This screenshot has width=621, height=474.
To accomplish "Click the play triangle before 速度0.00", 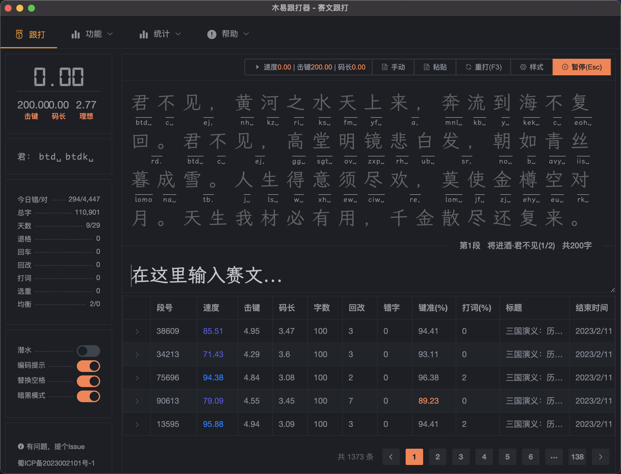I will [257, 67].
